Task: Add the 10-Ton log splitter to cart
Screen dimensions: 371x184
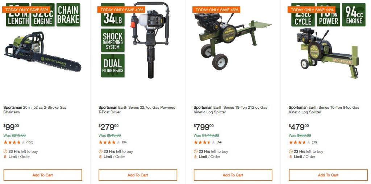Action: coord(328,175)
